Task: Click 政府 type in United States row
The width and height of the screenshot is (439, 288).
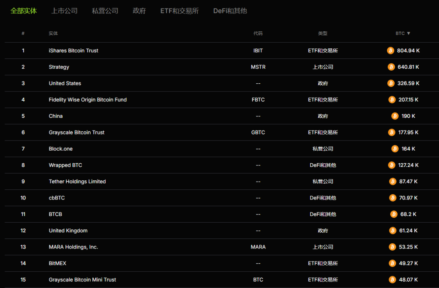Action: (x=323, y=83)
